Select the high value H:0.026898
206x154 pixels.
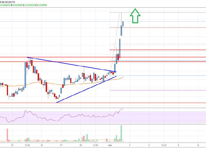pyautogui.click(x=17, y=5)
